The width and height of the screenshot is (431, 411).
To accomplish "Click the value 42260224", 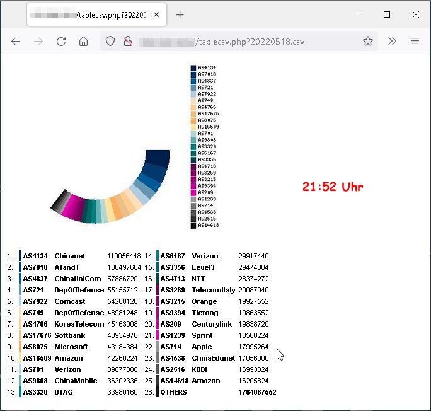I will point(122,358).
